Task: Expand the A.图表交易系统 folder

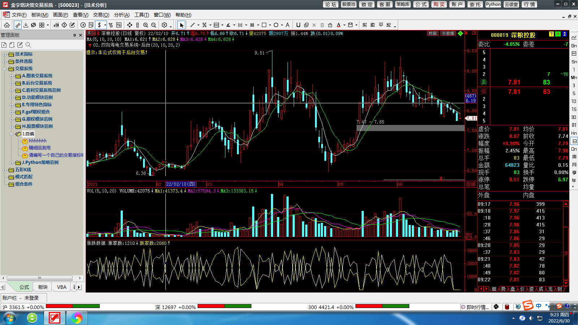Action: (x=12, y=76)
